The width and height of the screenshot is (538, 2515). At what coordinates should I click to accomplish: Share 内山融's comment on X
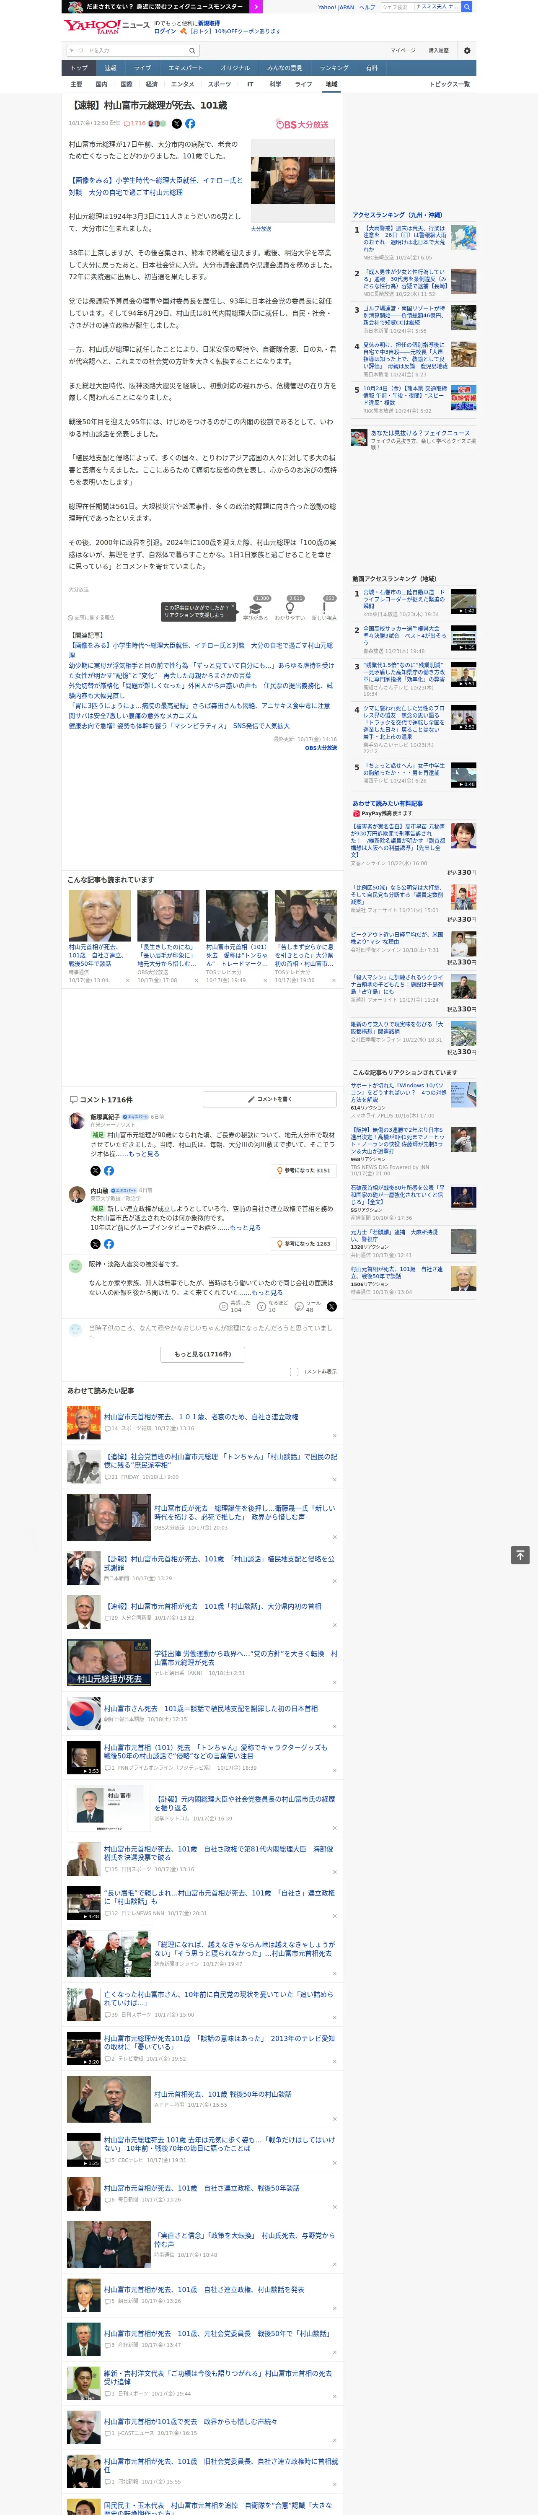point(96,1244)
